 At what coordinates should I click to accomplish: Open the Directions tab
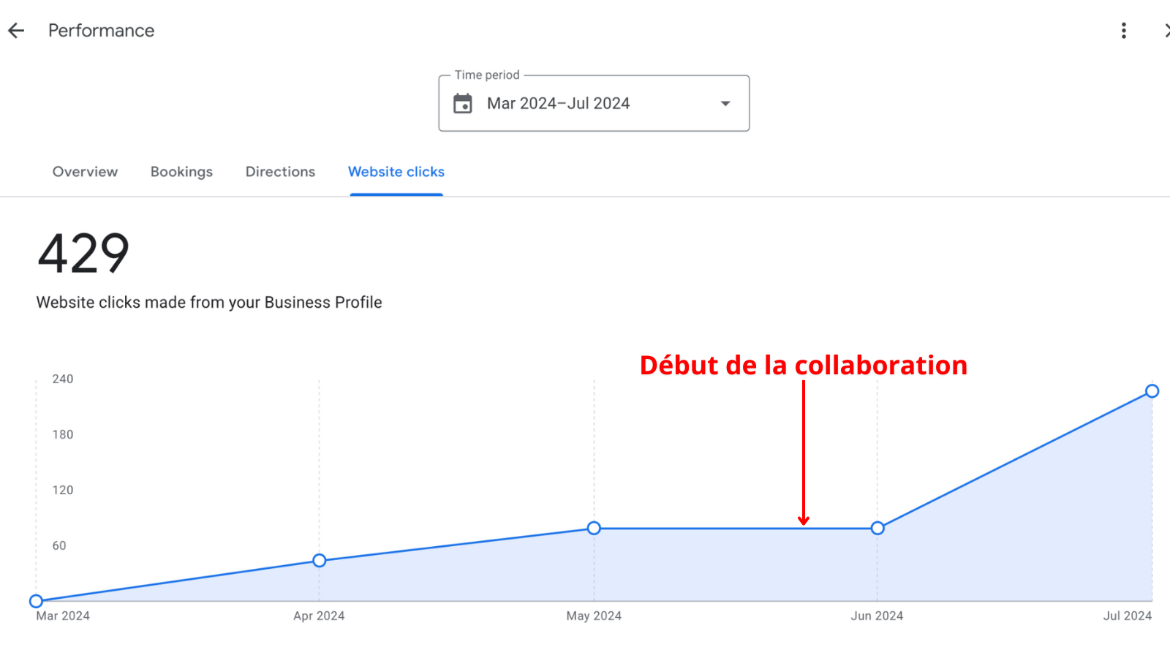pyautogui.click(x=280, y=172)
